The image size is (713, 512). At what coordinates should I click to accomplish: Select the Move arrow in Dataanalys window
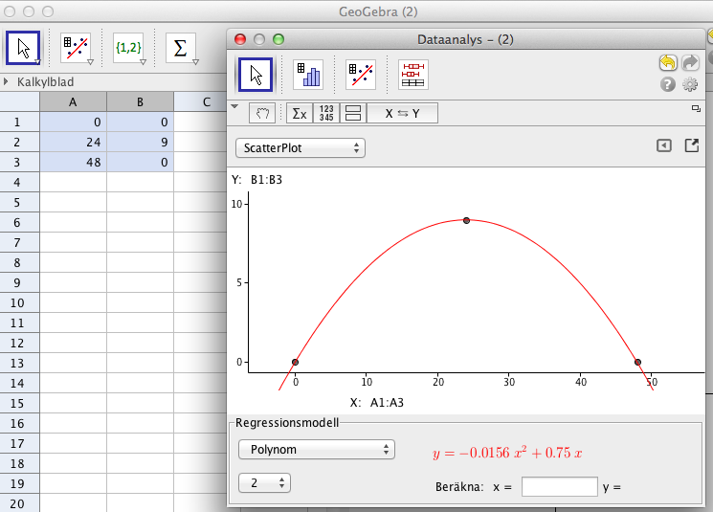[x=256, y=74]
